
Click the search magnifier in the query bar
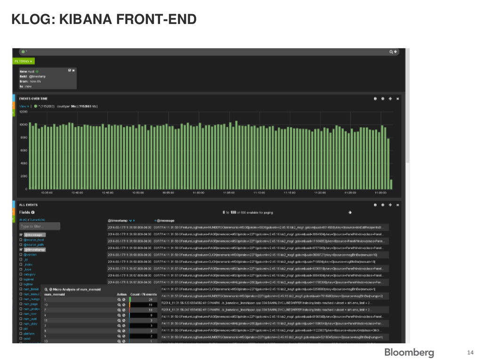(391, 52)
